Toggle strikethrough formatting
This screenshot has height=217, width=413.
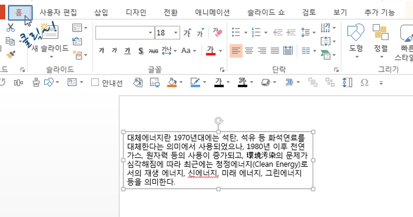click(x=153, y=50)
